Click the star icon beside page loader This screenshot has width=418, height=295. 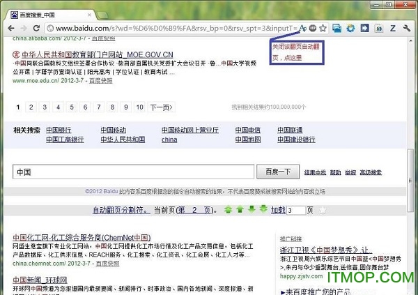tap(324, 209)
